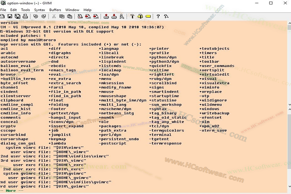291x194 pixels.
Task: Click the Run Script toolbar icon
Action: pos(122,16)
